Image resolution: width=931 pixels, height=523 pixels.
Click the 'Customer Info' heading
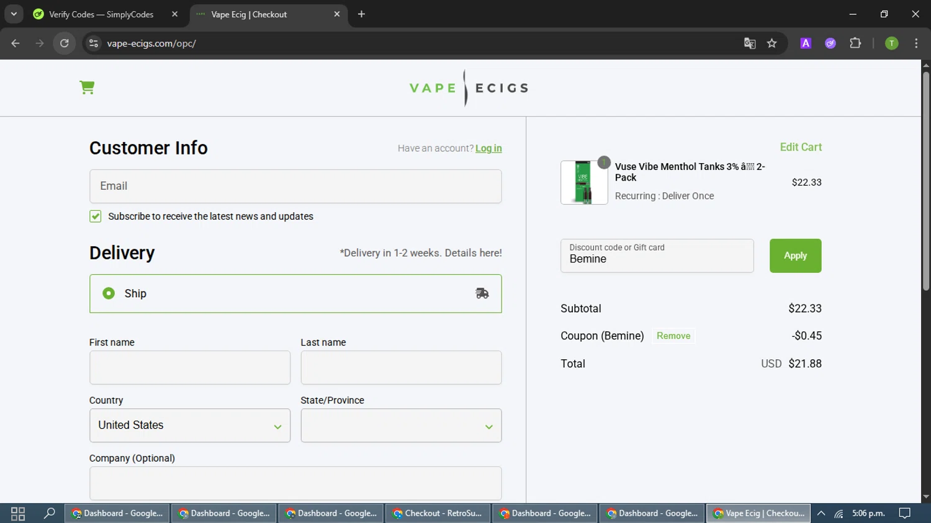tap(148, 148)
